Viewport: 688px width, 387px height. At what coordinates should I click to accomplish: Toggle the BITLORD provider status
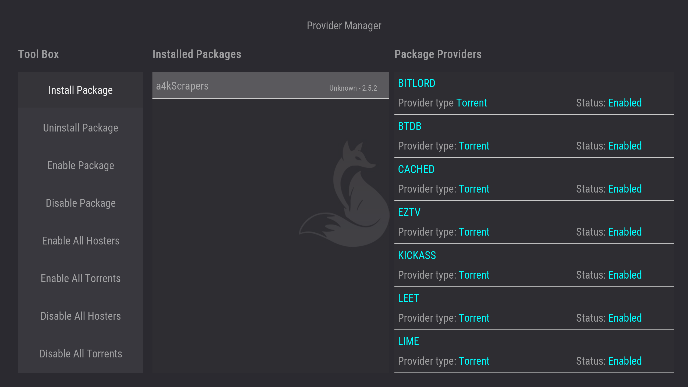tap(534, 93)
